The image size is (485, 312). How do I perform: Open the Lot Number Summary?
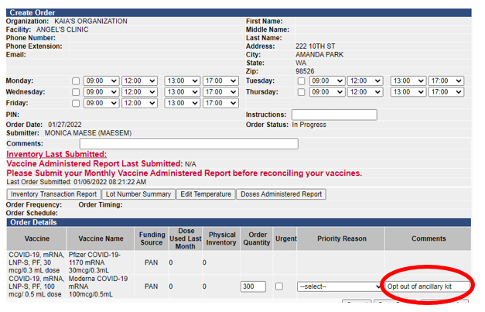point(137,194)
